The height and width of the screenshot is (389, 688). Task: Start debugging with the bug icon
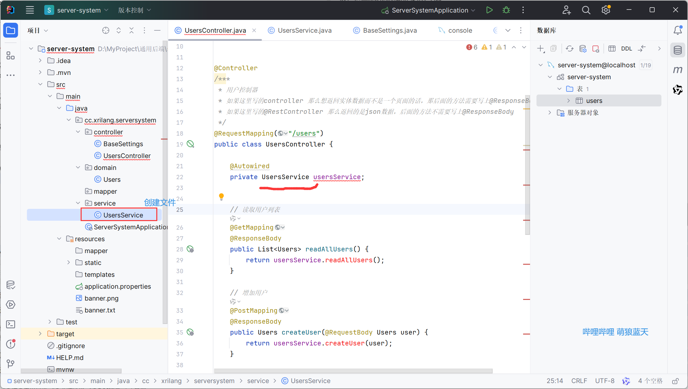tap(506, 10)
